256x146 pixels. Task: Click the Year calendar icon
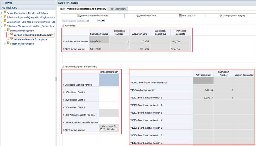pyautogui.click(x=180, y=16)
